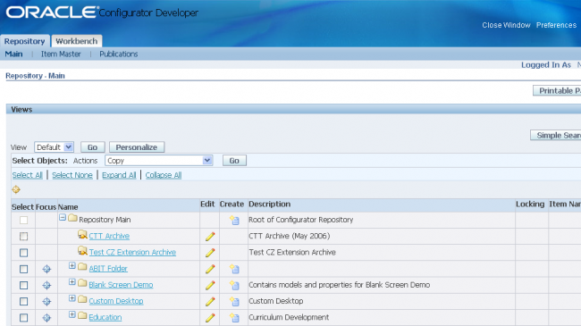The image size is (581, 326).
Task: Focus on ABIT Folder crosshair icon
Action: pyautogui.click(x=46, y=269)
